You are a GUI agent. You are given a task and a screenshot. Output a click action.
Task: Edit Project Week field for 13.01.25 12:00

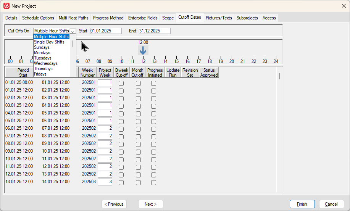tap(105, 182)
